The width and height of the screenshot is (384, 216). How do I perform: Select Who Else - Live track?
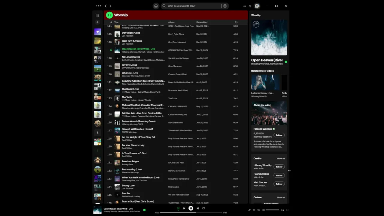coord(176,74)
